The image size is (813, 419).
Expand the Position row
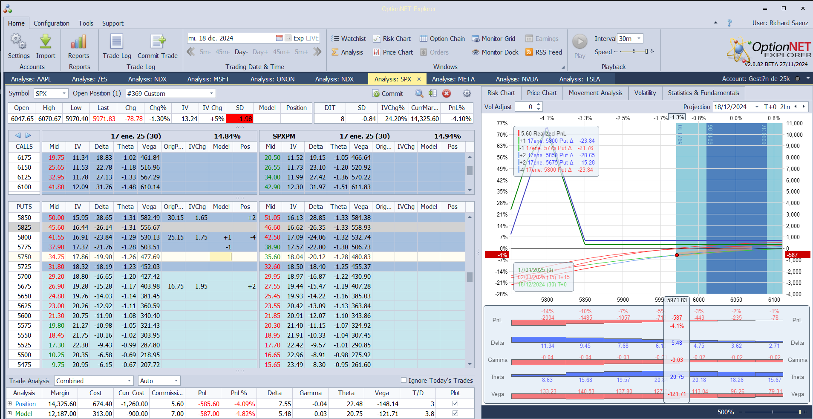coord(10,404)
